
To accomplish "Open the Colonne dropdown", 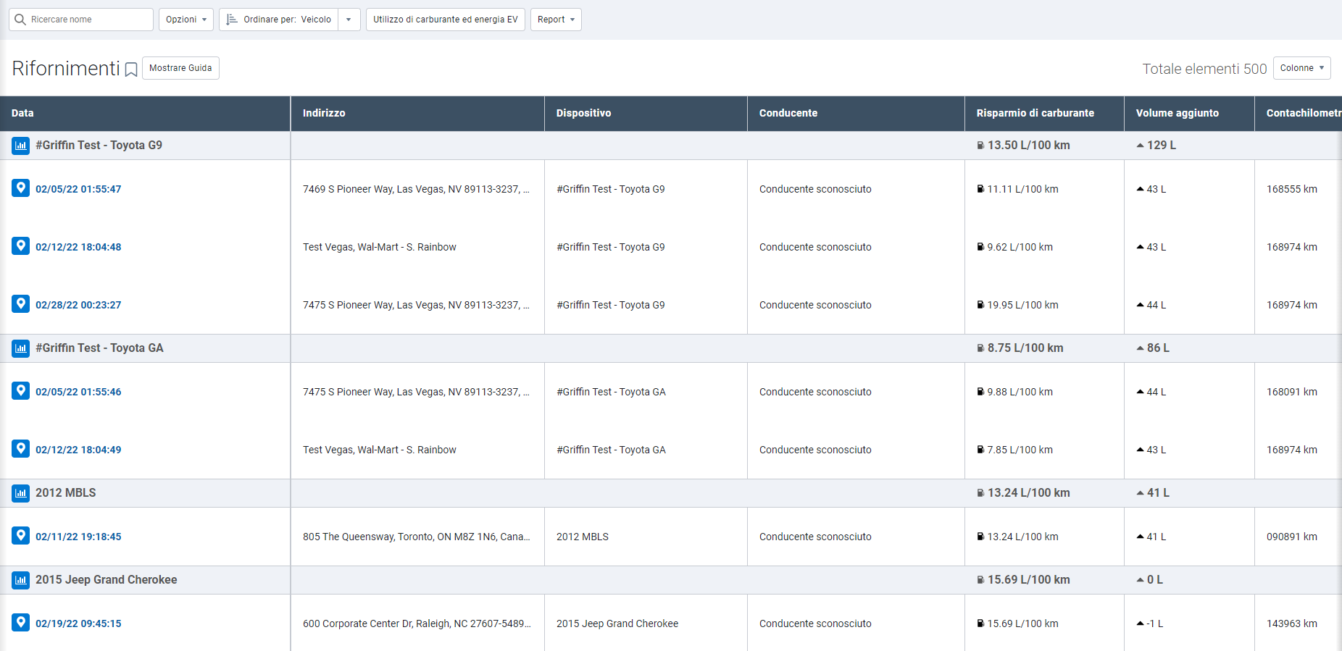I will pos(1301,68).
